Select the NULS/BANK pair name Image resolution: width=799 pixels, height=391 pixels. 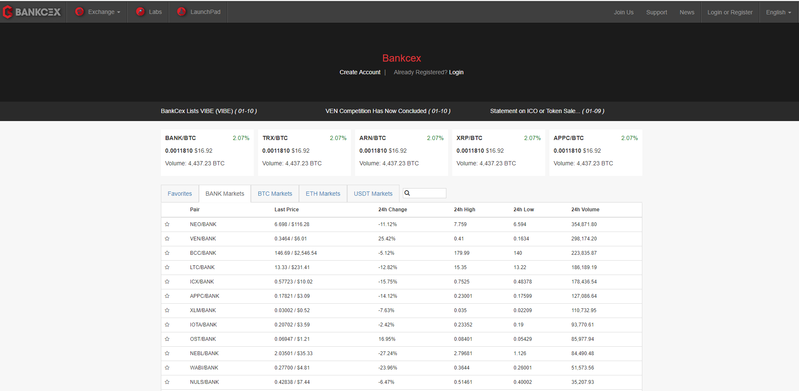pos(204,382)
